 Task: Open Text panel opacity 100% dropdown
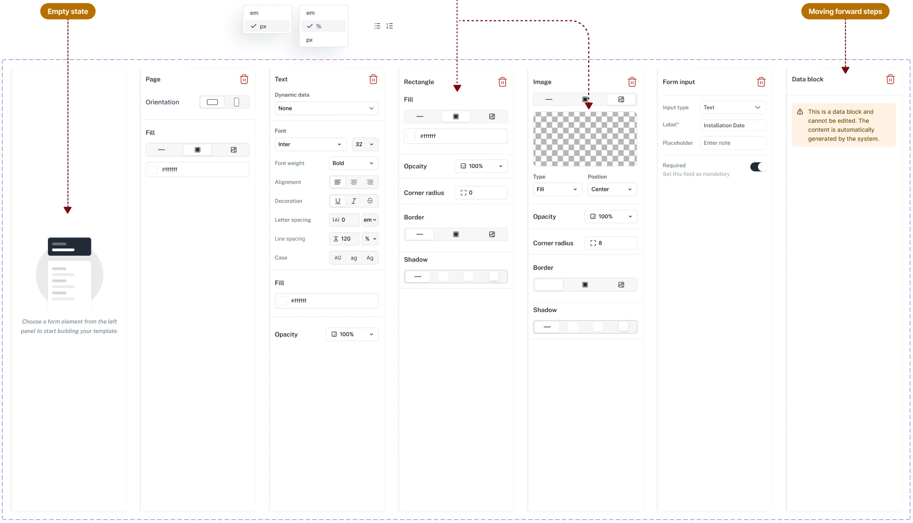click(352, 334)
